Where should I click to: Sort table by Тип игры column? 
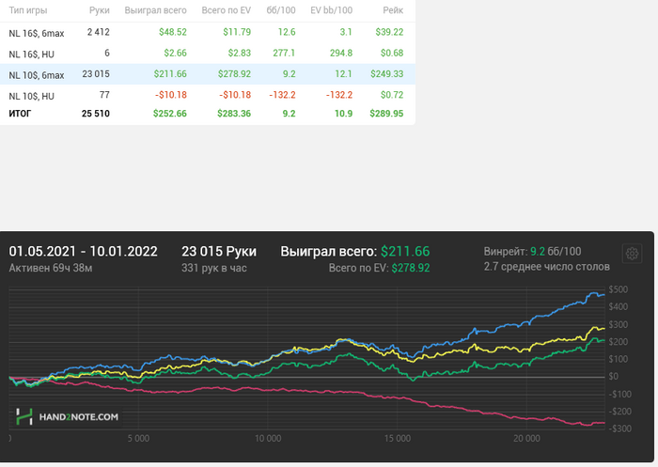[x=27, y=9]
